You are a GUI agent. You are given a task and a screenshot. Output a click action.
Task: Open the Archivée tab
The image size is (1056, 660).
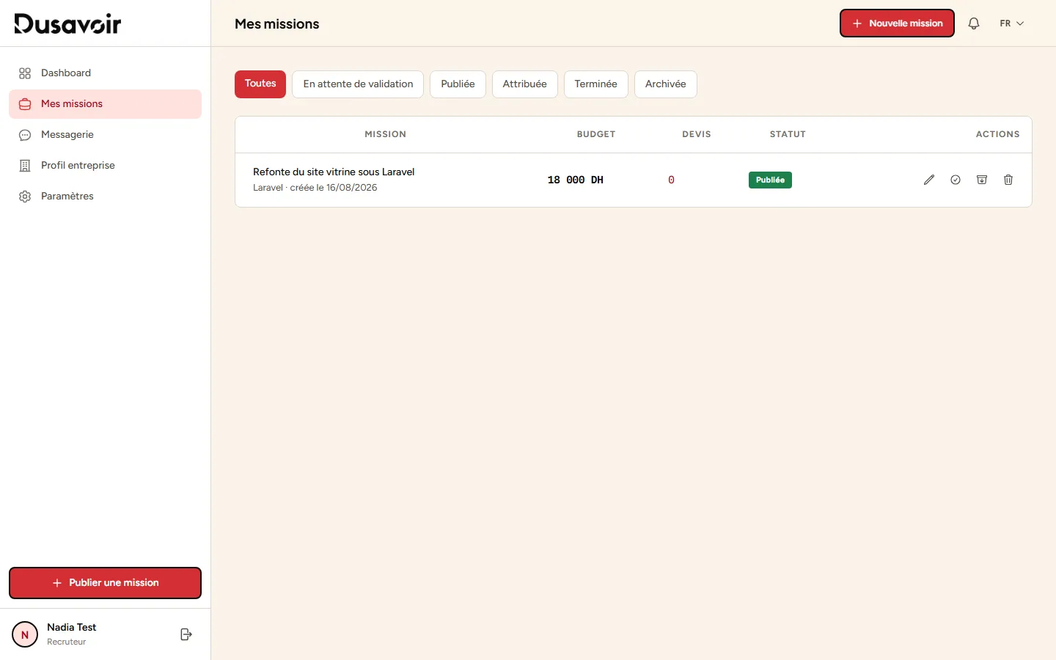665,84
